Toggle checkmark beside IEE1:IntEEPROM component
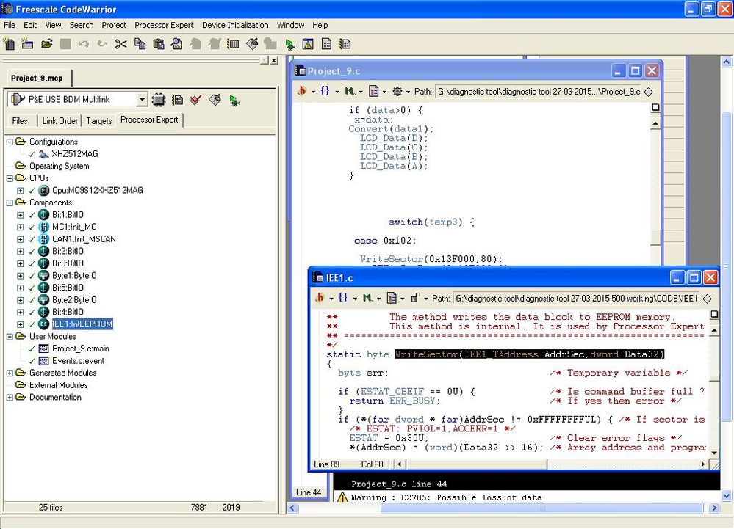The image size is (734, 529). coord(32,324)
